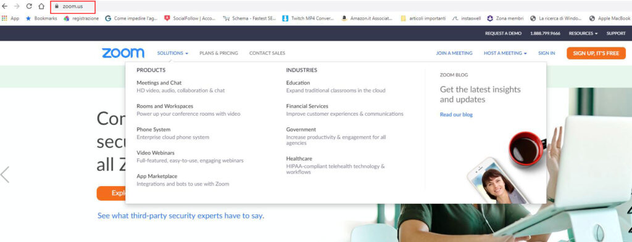The image size is (632, 242).
Task: Click the Zoom logo
Action: [123, 53]
